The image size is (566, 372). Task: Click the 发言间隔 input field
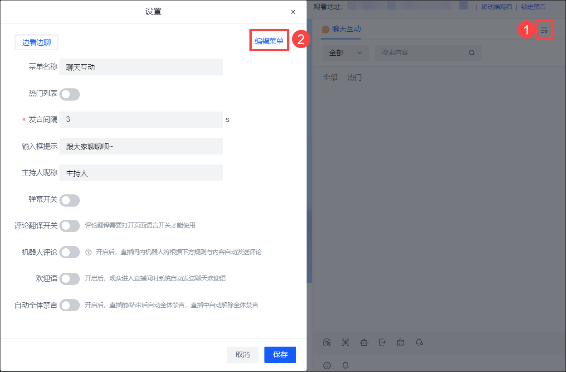click(x=141, y=120)
